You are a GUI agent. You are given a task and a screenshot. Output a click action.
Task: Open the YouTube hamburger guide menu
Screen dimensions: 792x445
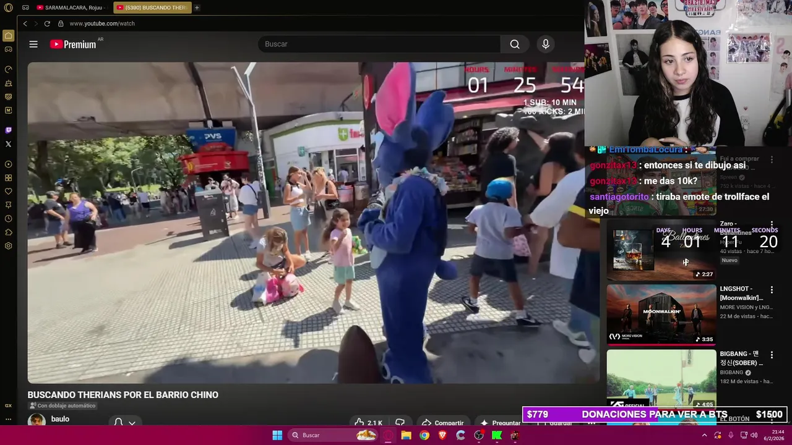tap(33, 44)
